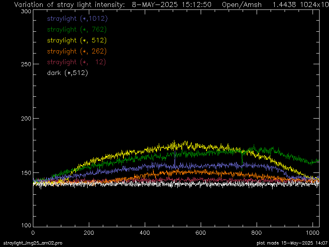Click the x-axis label 200
The width and height of the screenshot is (329, 247).
[89, 233]
